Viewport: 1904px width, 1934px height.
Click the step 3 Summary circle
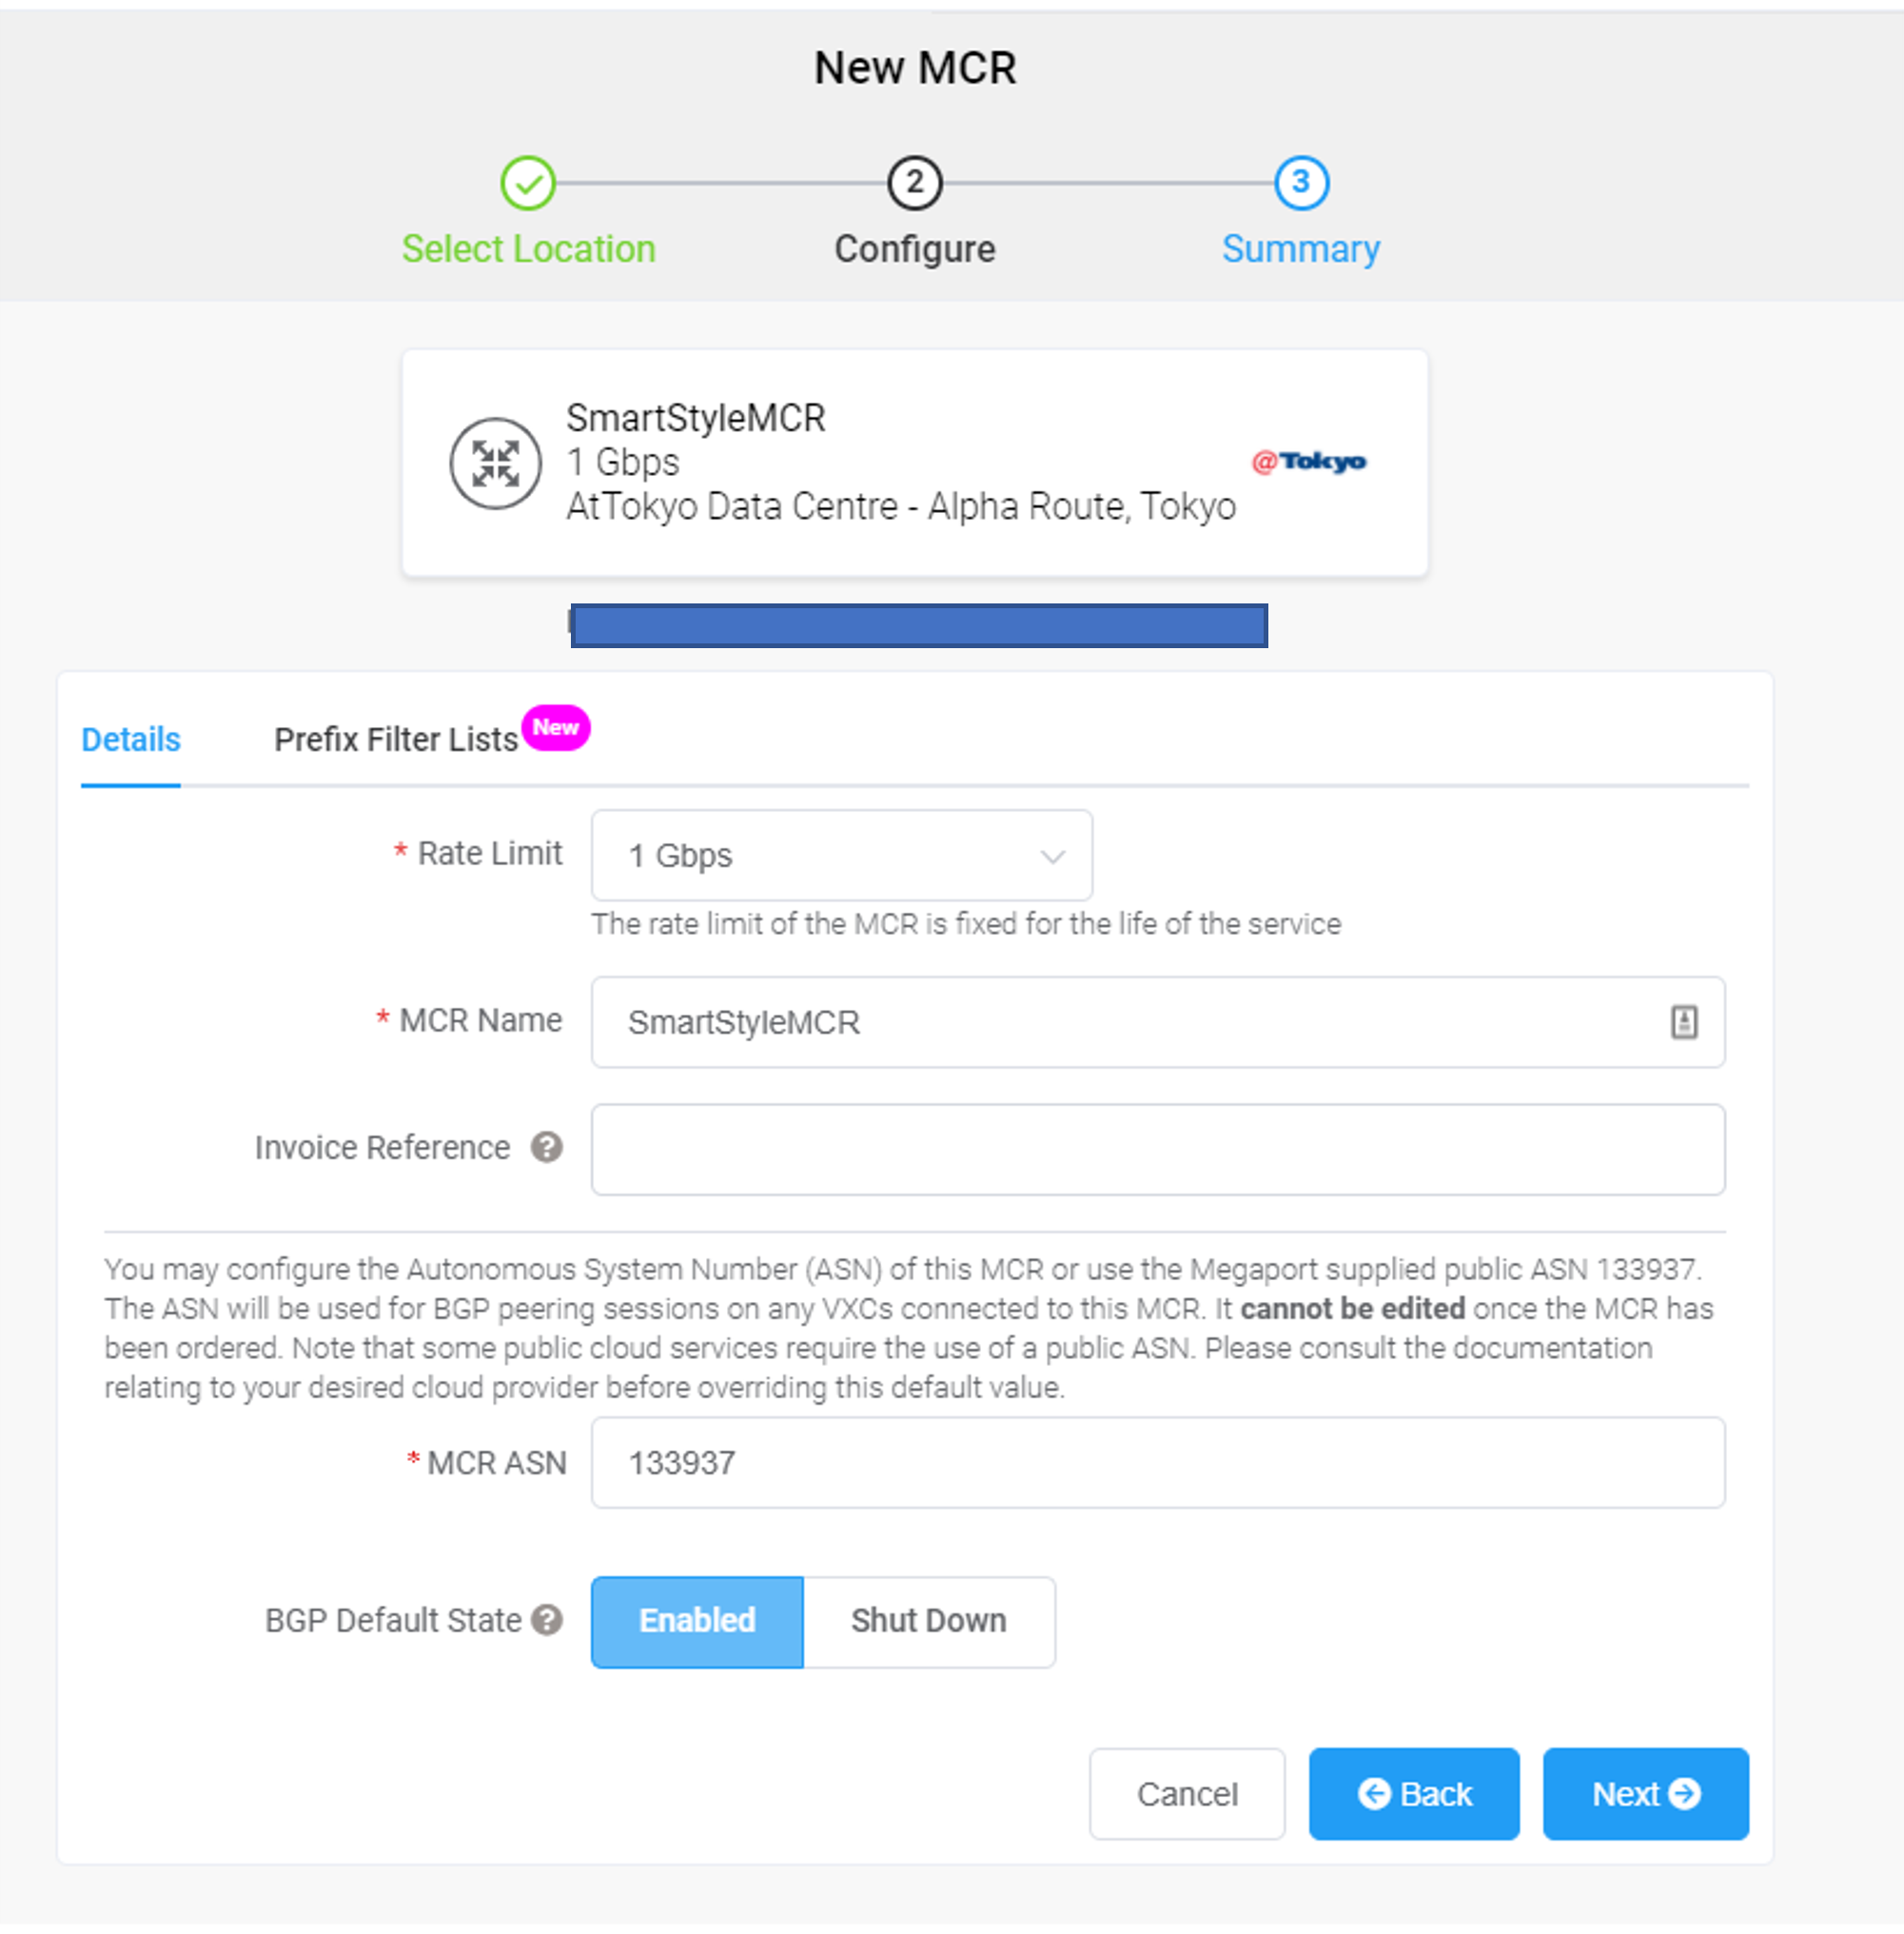[x=1301, y=183]
